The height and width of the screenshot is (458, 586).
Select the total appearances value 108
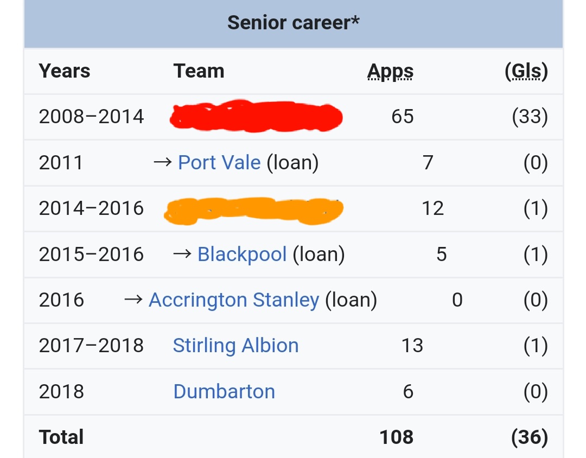[x=397, y=437]
